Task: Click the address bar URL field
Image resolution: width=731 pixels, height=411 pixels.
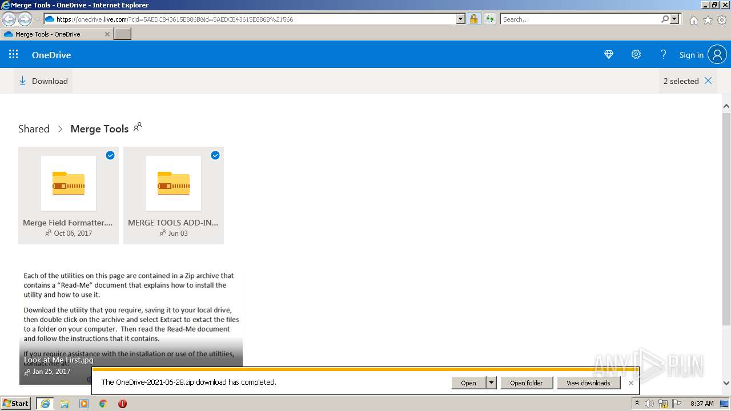Action: pyautogui.click(x=250, y=19)
